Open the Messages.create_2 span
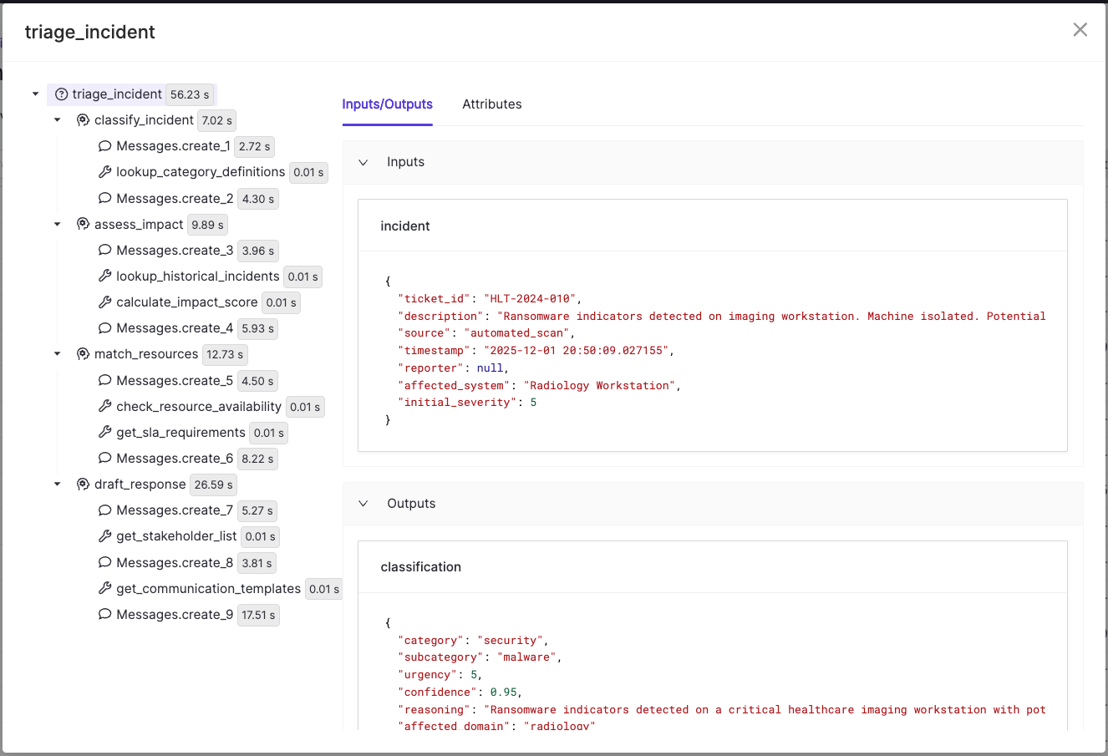The width and height of the screenshot is (1108, 756). (175, 199)
